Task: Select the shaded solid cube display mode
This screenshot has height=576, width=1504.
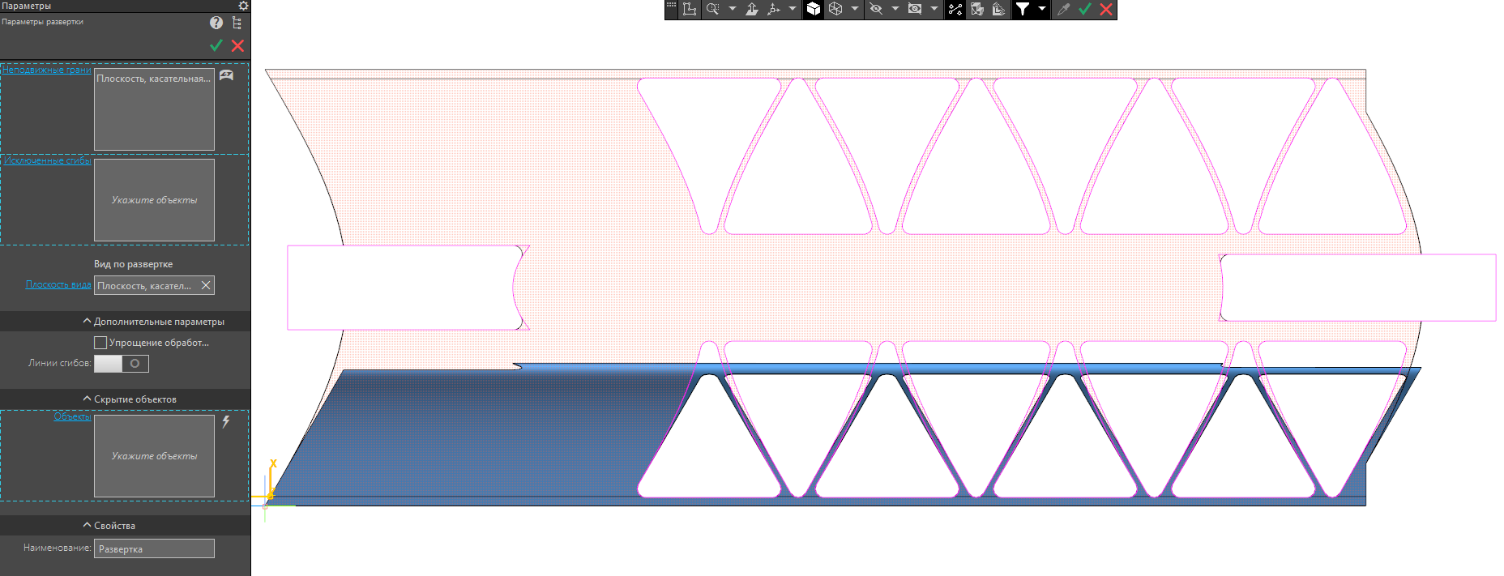Action: (x=814, y=9)
